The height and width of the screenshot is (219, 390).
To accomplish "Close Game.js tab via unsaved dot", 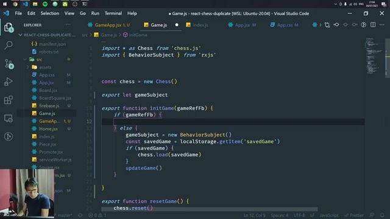I will 177,25.
